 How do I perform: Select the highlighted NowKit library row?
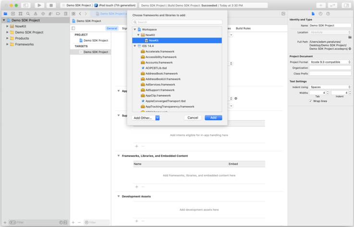pos(177,41)
